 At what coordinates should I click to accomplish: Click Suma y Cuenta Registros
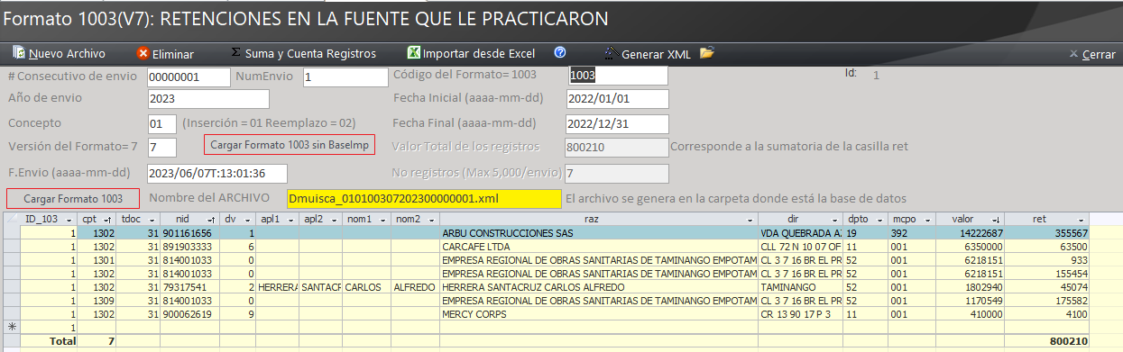pyautogui.click(x=310, y=53)
